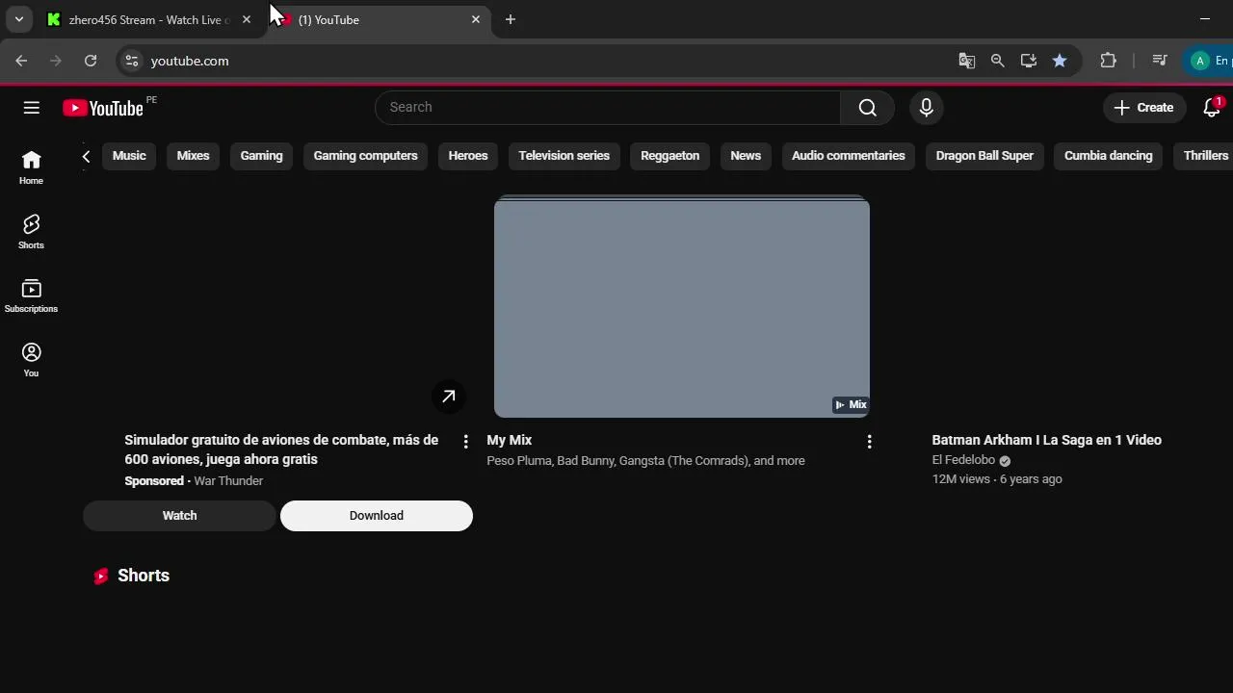Close the zhero456 Stream tab

pos(247,19)
